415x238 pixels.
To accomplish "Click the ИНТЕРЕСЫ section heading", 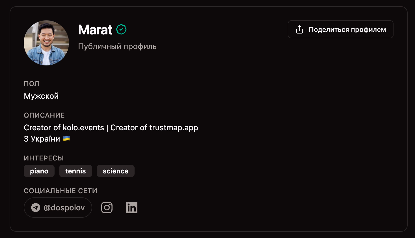I will click(x=44, y=158).
